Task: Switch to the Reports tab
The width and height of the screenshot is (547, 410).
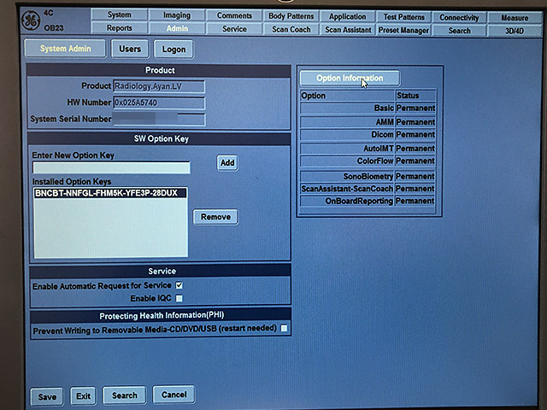Action: (x=120, y=28)
